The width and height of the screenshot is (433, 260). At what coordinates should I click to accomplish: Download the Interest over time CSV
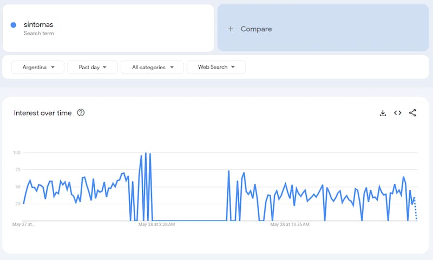(383, 113)
